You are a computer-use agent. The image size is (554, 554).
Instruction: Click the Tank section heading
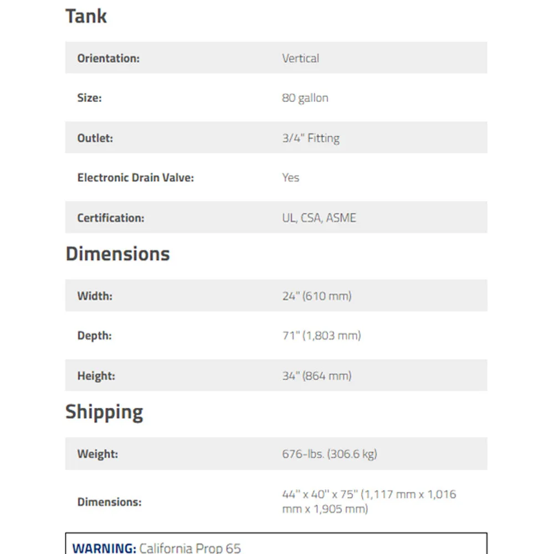click(x=86, y=16)
